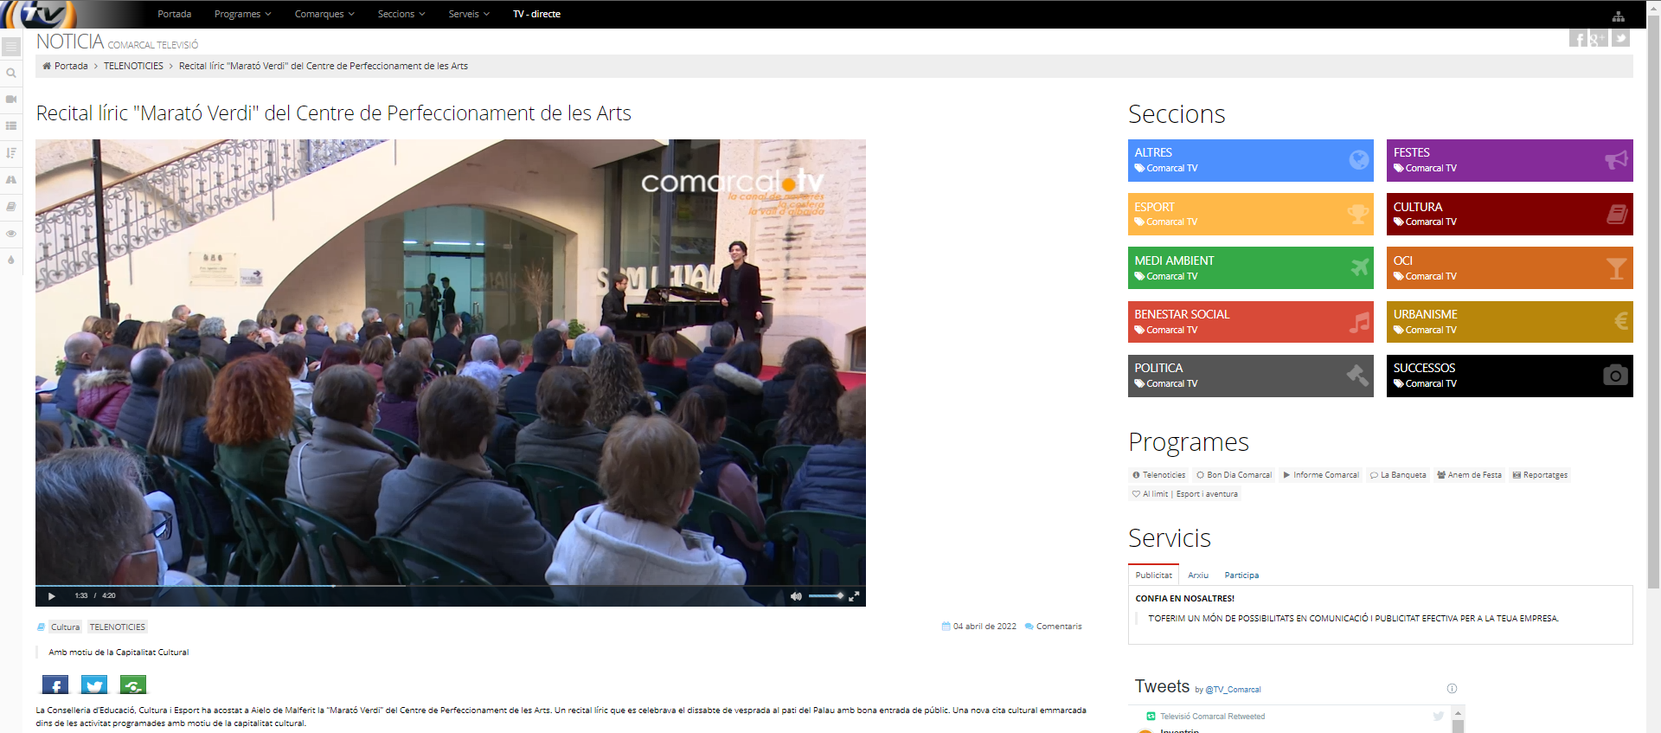Select the sort-descending sidebar icon

pos(11,153)
